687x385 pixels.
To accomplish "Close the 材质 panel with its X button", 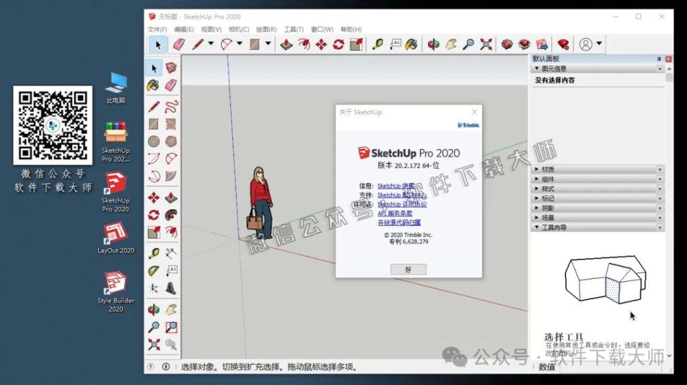I will point(660,170).
